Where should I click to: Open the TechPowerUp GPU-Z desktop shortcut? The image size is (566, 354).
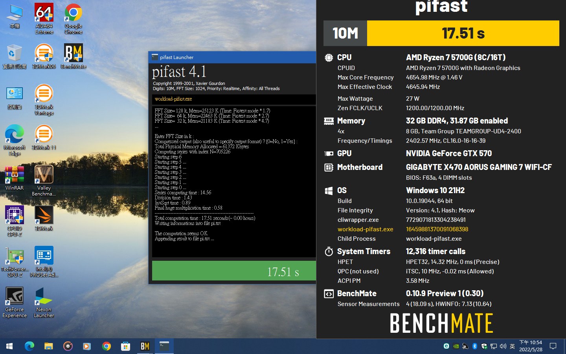15,262
